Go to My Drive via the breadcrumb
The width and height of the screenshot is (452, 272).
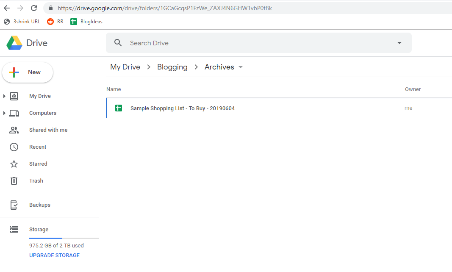pos(125,67)
